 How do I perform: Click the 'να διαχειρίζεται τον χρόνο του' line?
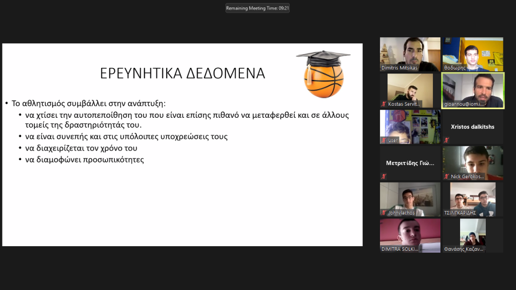[x=81, y=148]
